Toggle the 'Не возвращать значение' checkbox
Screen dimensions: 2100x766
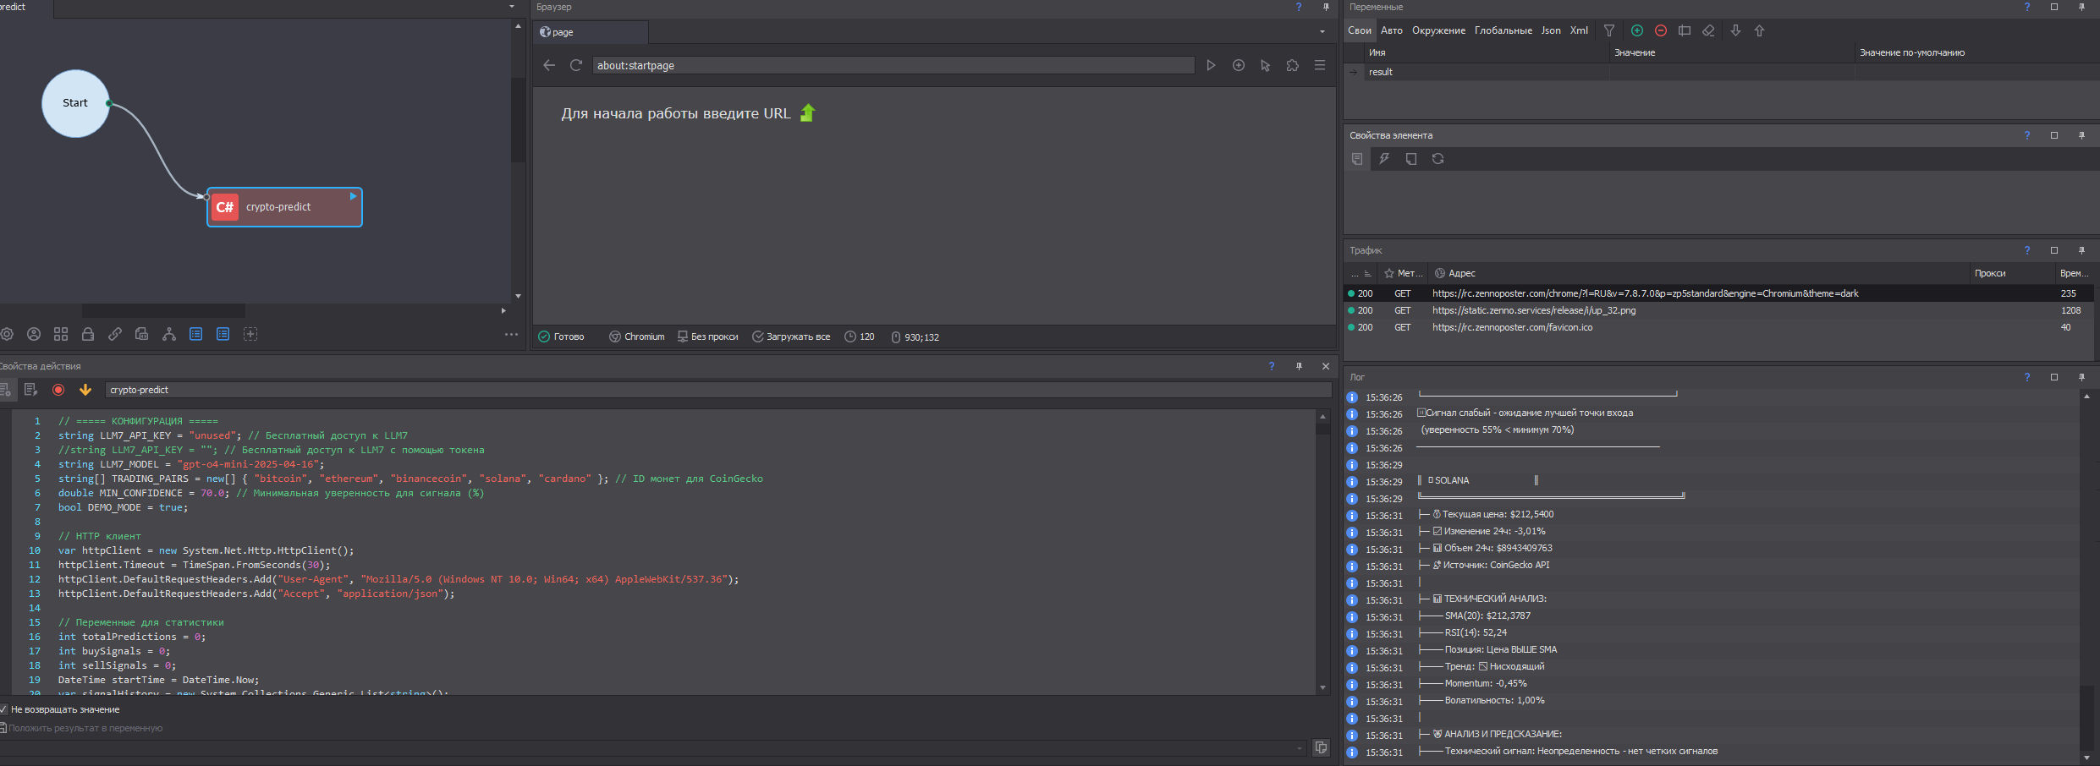[4, 709]
